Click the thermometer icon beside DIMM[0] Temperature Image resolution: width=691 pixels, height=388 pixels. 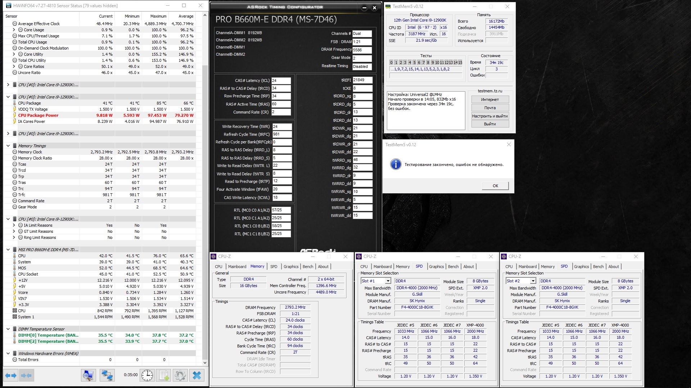coord(15,335)
